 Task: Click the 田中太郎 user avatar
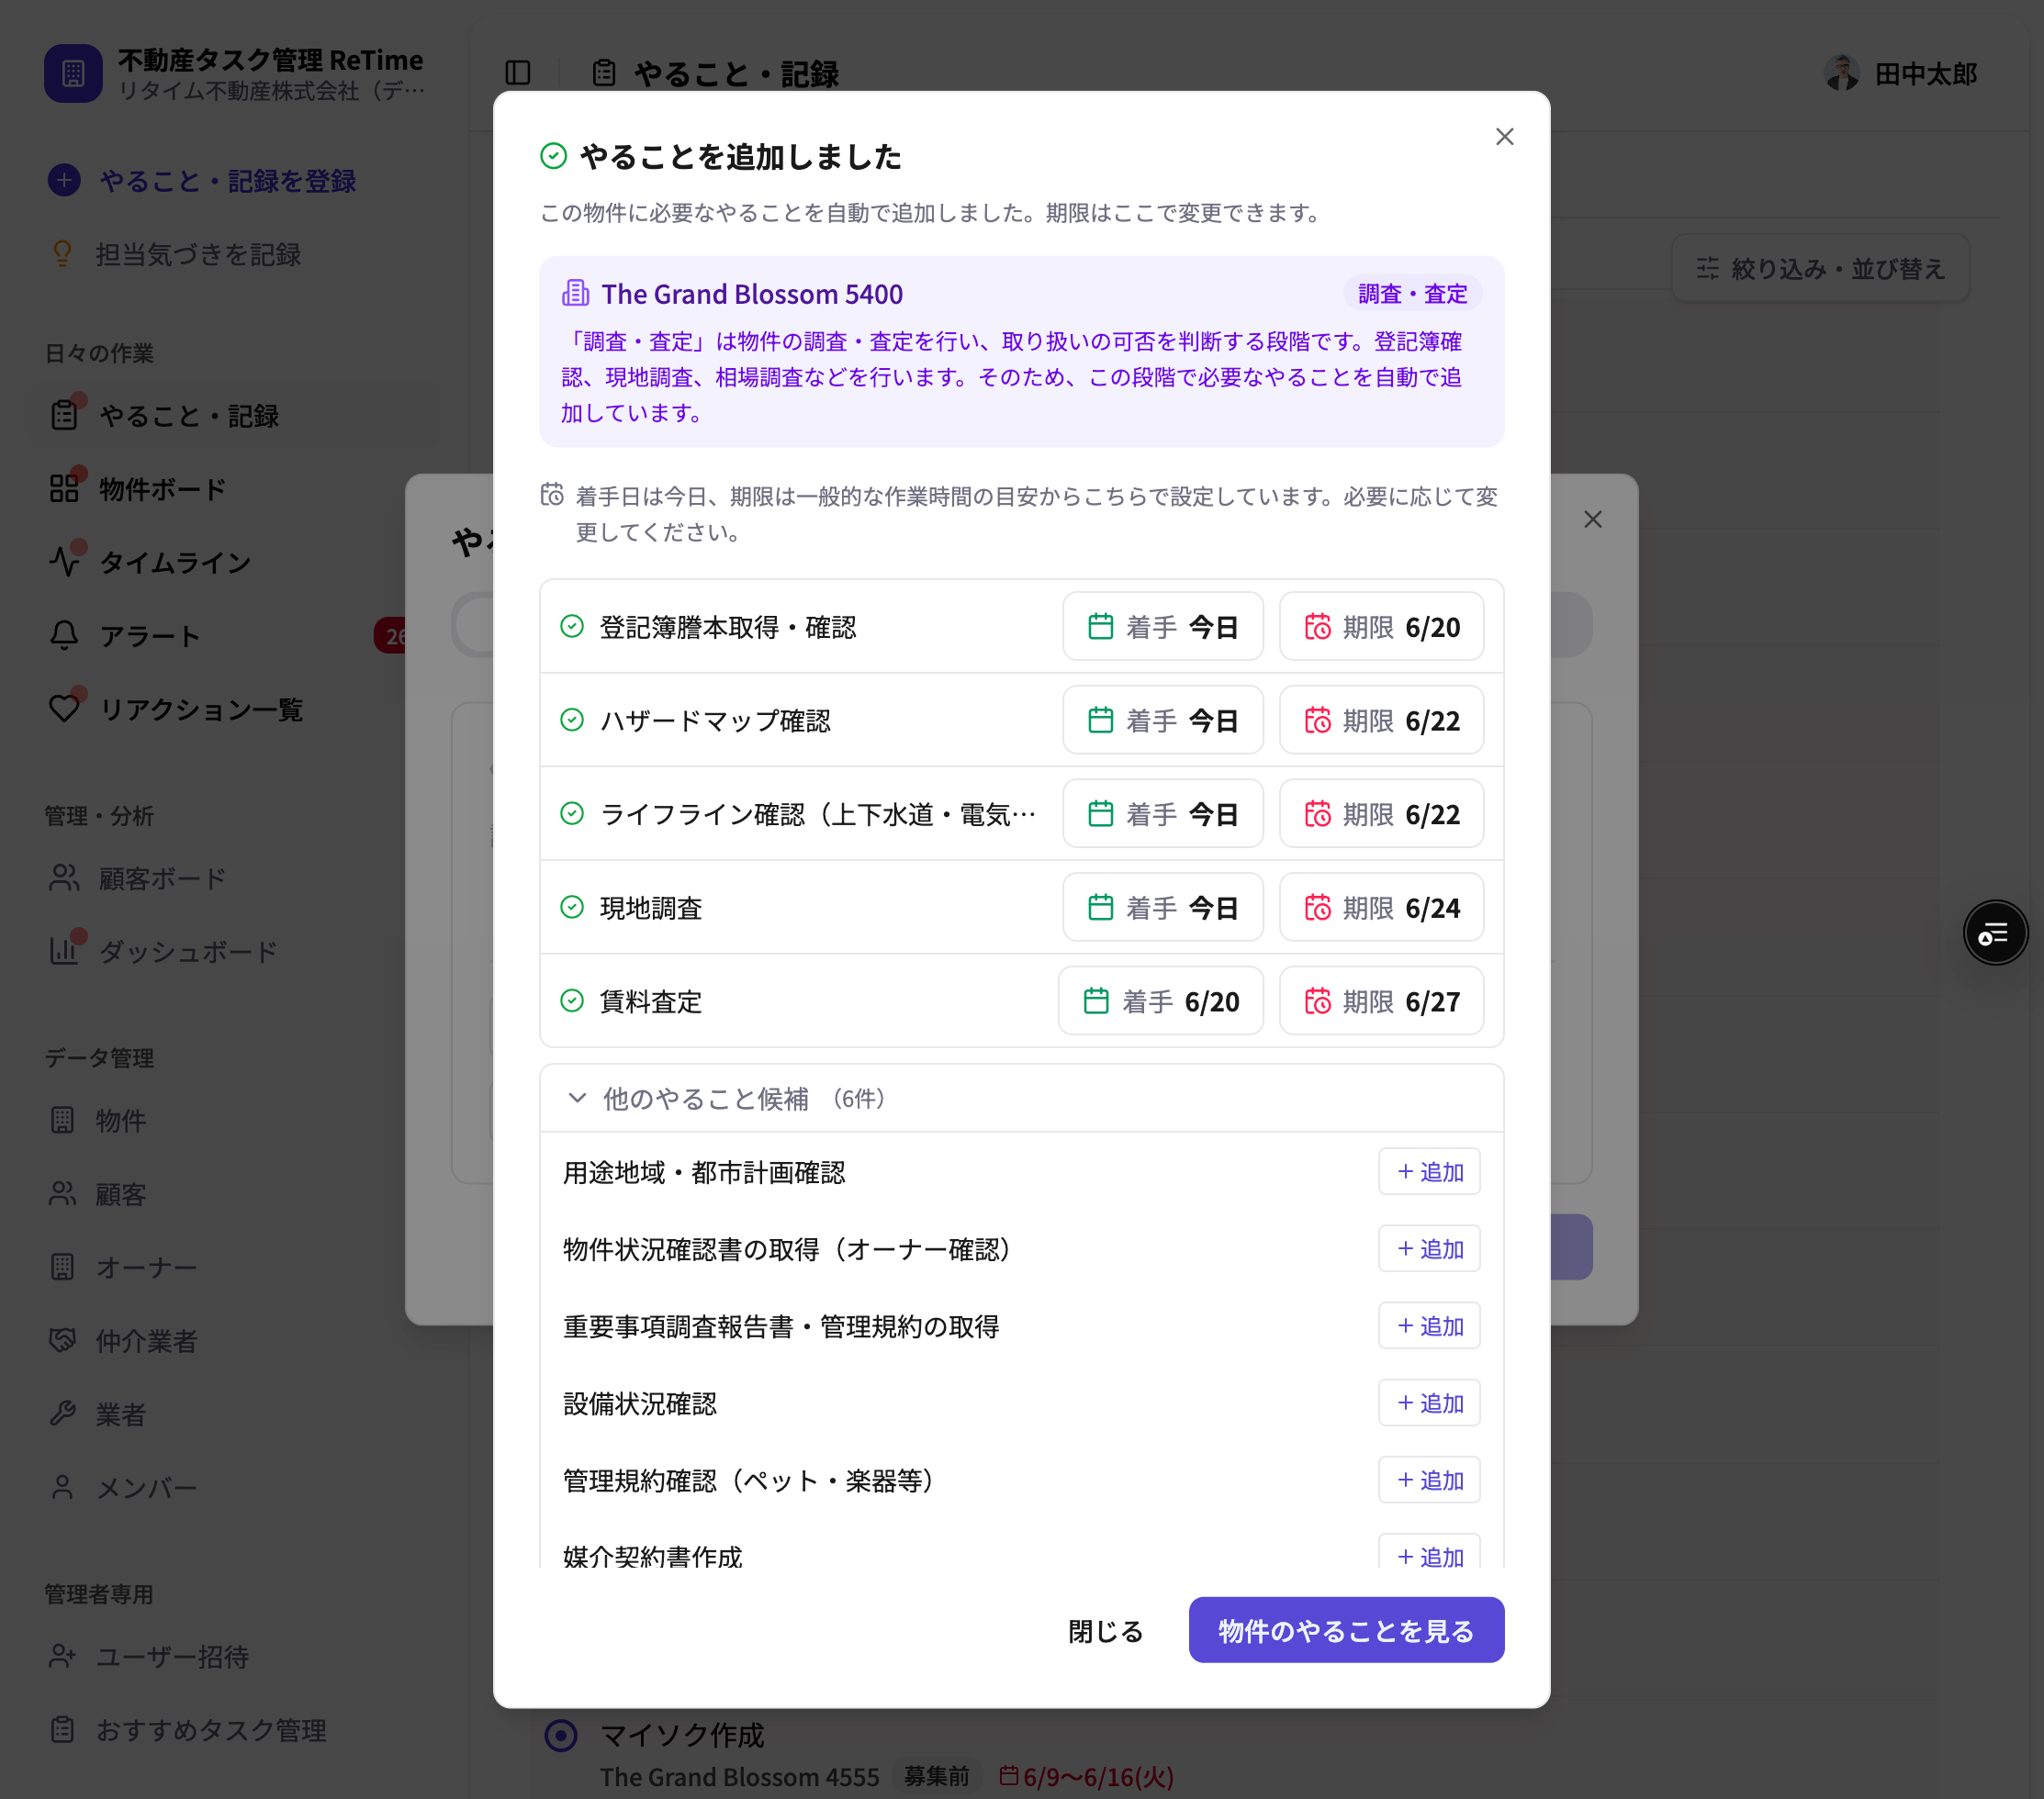(x=1841, y=73)
